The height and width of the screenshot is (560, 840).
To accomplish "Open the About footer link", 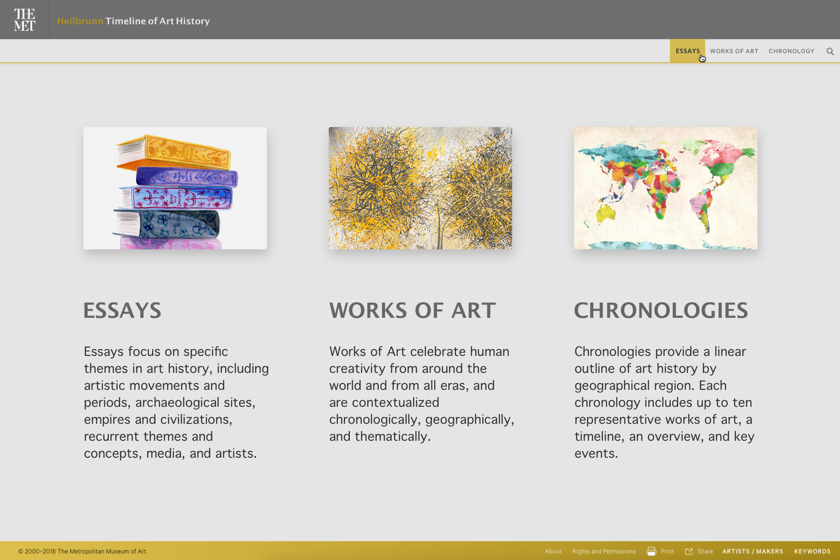I will click(x=553, y=551).
